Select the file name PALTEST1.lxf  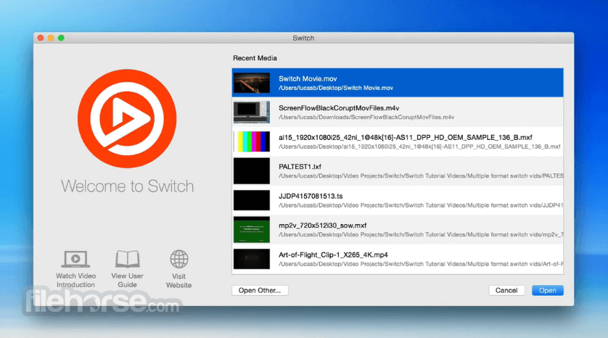coord(300,167)
